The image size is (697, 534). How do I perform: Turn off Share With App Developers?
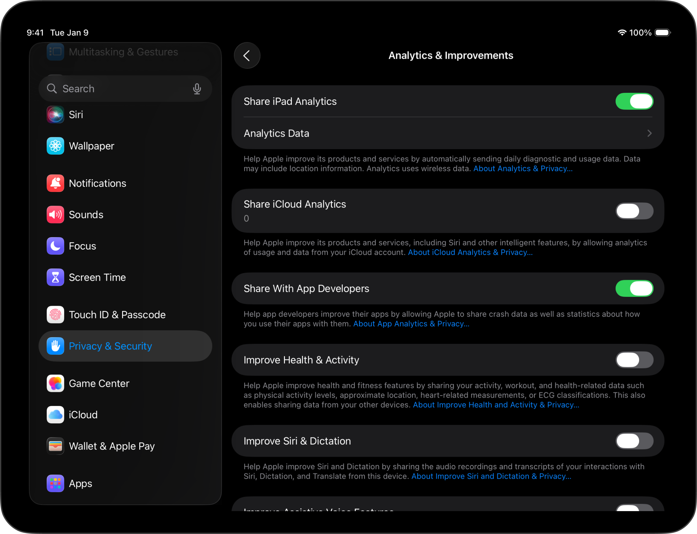coord(634,288)
